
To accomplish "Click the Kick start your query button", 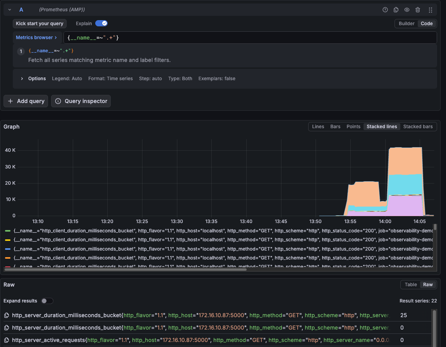I will coord(39,23).
